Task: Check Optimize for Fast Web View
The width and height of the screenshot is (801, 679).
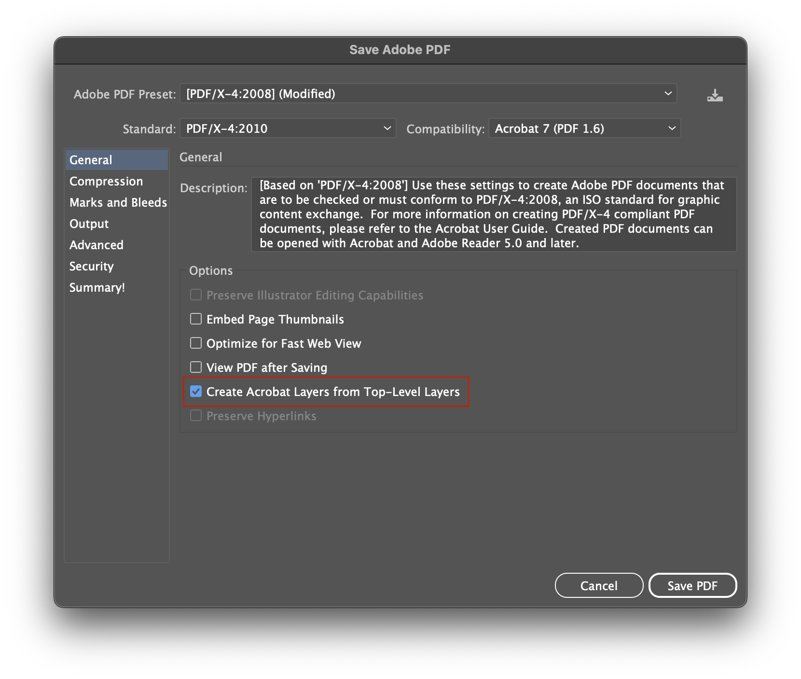Action: tap(196, 343)
